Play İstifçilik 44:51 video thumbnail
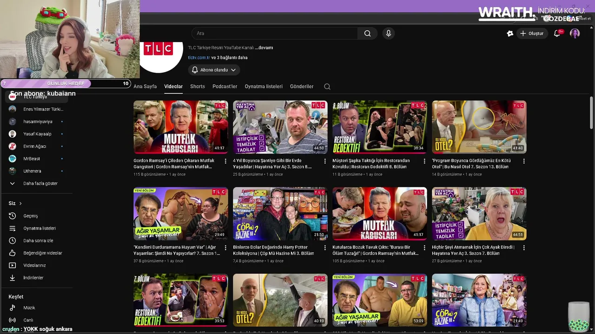The height and width of the screenshot is (334, 595). click(x=479, y=214)
